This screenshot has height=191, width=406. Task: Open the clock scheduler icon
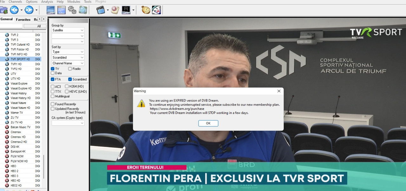(x=156, y=10)
